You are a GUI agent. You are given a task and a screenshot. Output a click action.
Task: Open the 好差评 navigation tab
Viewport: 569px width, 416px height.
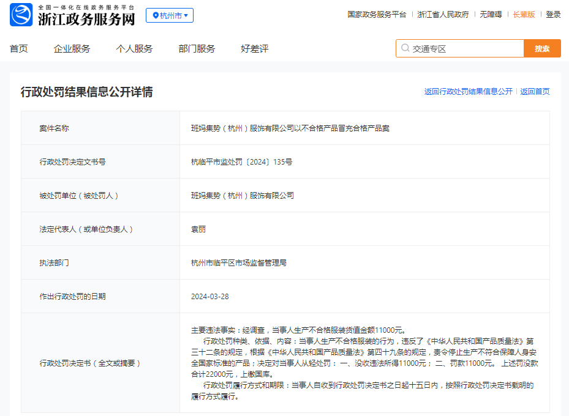tap(254, 49)
